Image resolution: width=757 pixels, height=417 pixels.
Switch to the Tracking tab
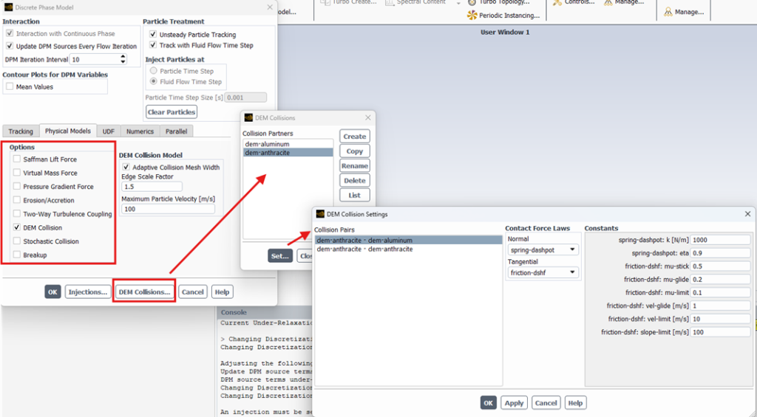coord(21,131)
